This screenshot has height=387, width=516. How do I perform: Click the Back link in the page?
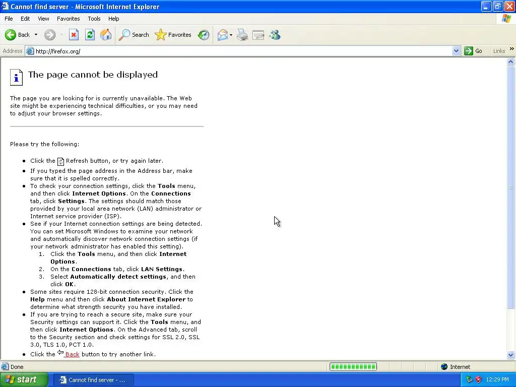[72, 354]
